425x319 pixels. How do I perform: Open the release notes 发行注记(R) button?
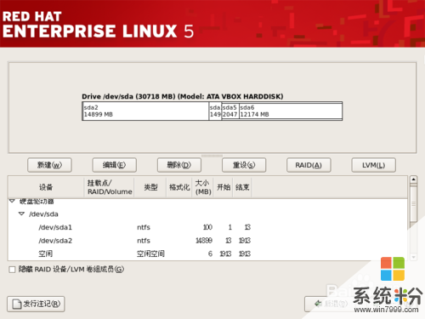pos(36,304)
